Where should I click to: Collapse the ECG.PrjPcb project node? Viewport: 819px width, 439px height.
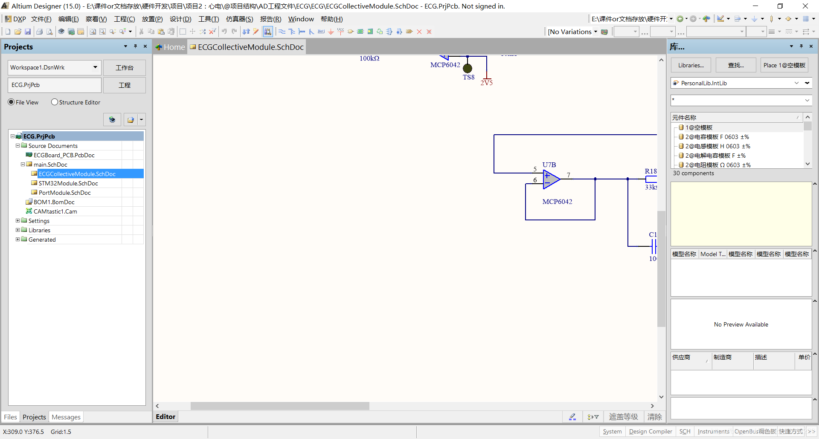coord(12,136)
